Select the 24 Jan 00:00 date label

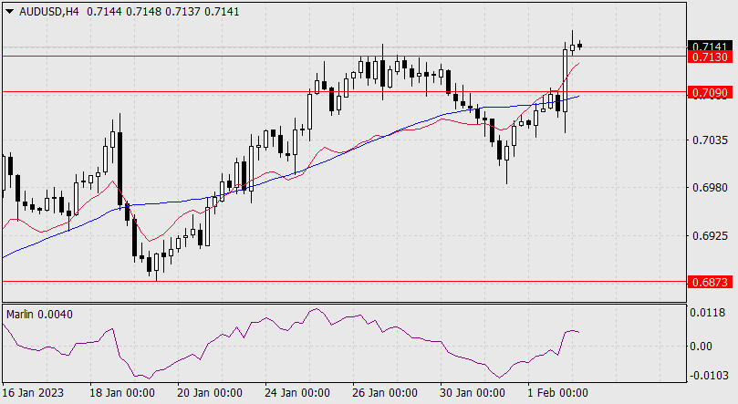[x=297, y=393]
